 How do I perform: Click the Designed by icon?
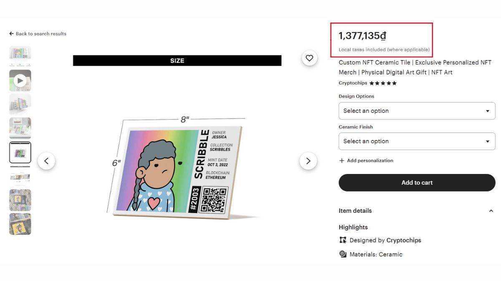(x=343, y=240)
